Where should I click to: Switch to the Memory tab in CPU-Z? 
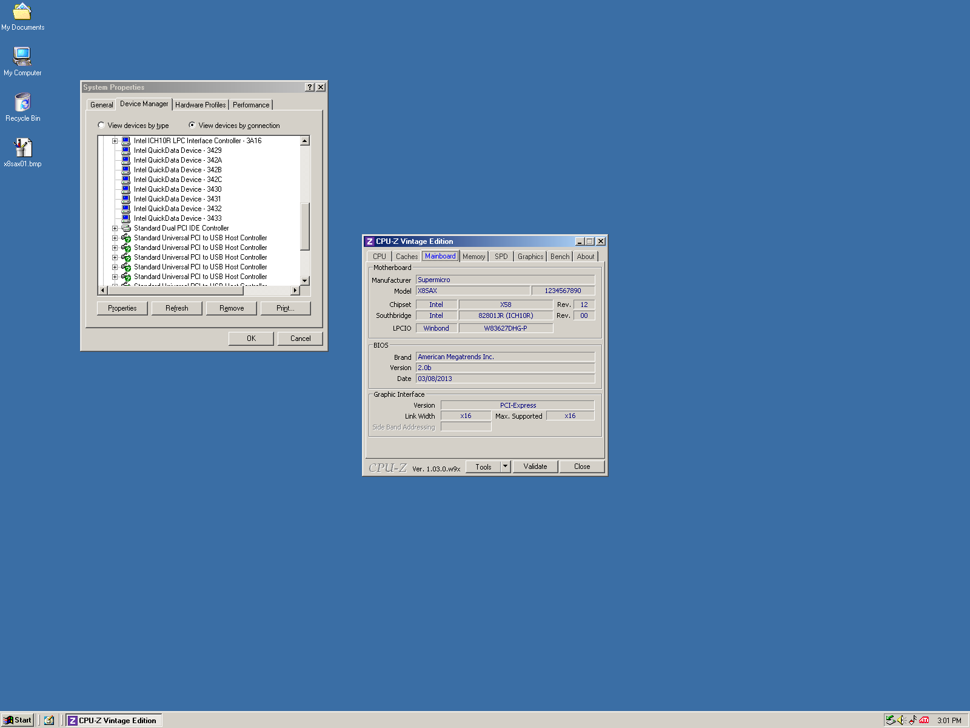point(473,257)
